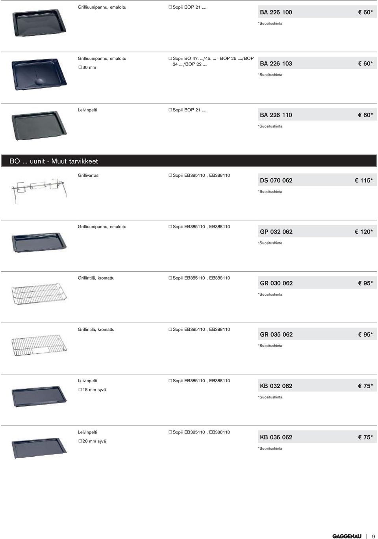Click the Gaggenau logo at page bottom

(346, 536)
